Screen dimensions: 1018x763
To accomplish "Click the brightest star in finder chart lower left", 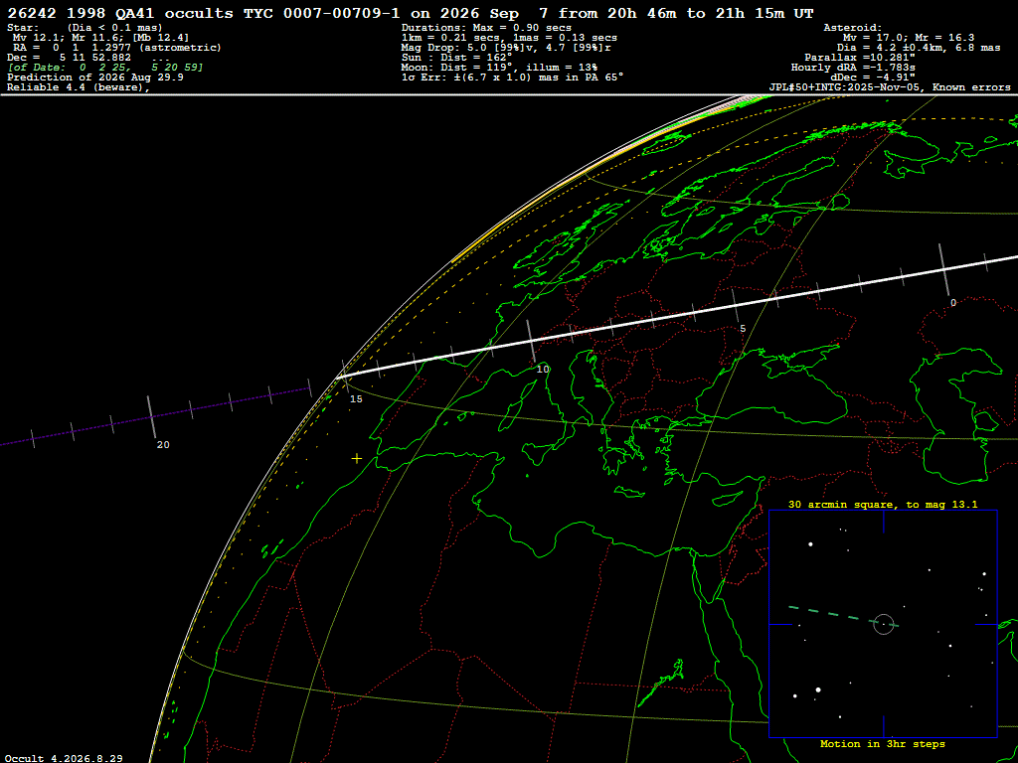I will pyautogui.click(x=818, y=689).
